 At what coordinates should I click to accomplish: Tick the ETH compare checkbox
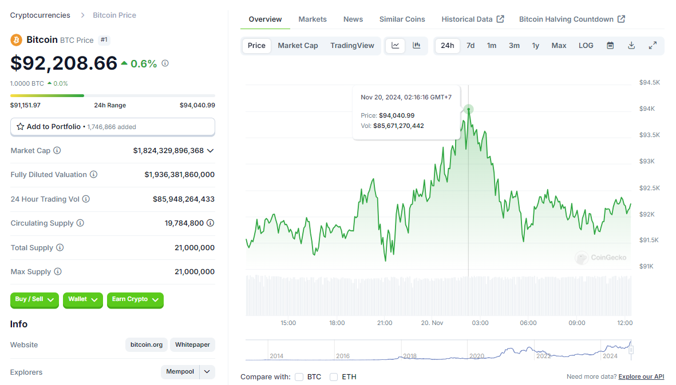click(x=334, y=377)
